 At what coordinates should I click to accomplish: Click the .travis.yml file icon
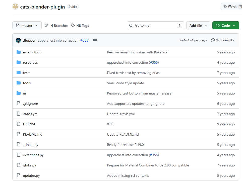coord(19,114)
